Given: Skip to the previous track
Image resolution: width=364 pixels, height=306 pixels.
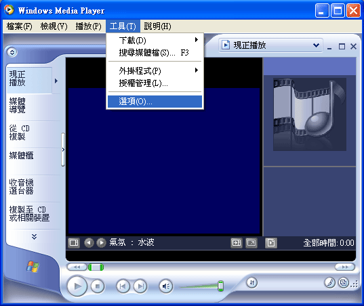Looking at the screenshot, I should pyautogui.click(x=123, y=286).
